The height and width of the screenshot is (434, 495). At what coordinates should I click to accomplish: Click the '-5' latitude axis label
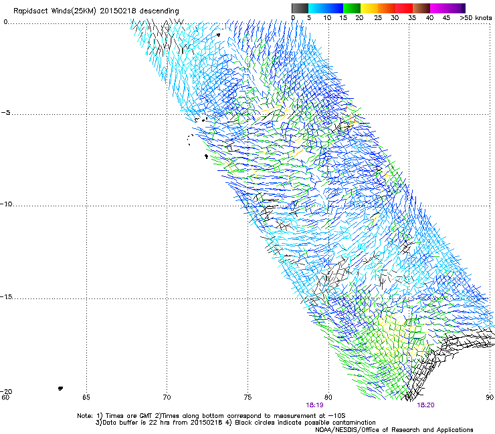5,113
